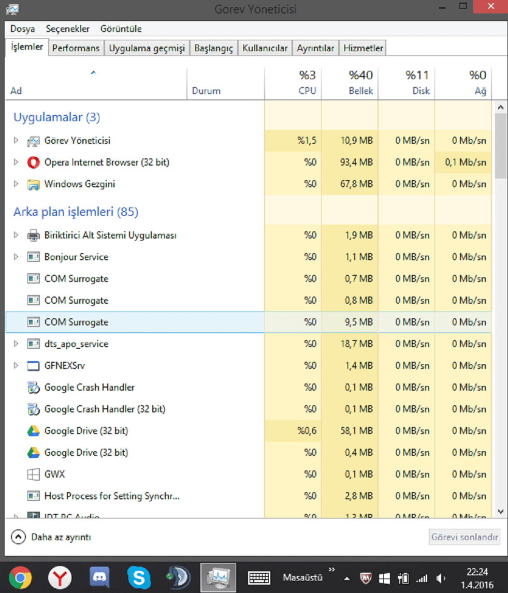Click the Görevi sonlandır button
Image resolution: width=508 pixels, height=593 pixels.
465,537
